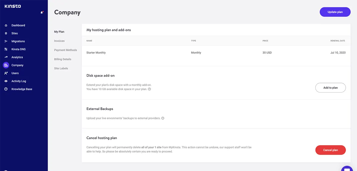Select the My Plan tab

pos(59,32)
